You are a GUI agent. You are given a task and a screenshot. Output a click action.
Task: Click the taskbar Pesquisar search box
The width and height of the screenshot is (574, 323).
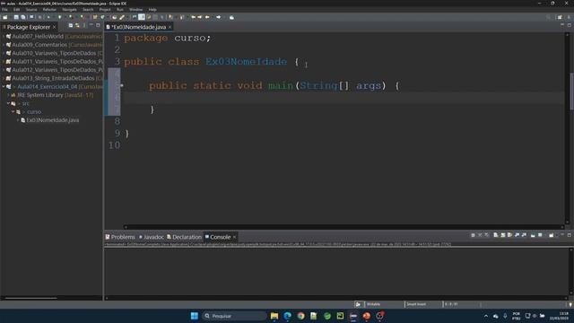coord(235,316)
